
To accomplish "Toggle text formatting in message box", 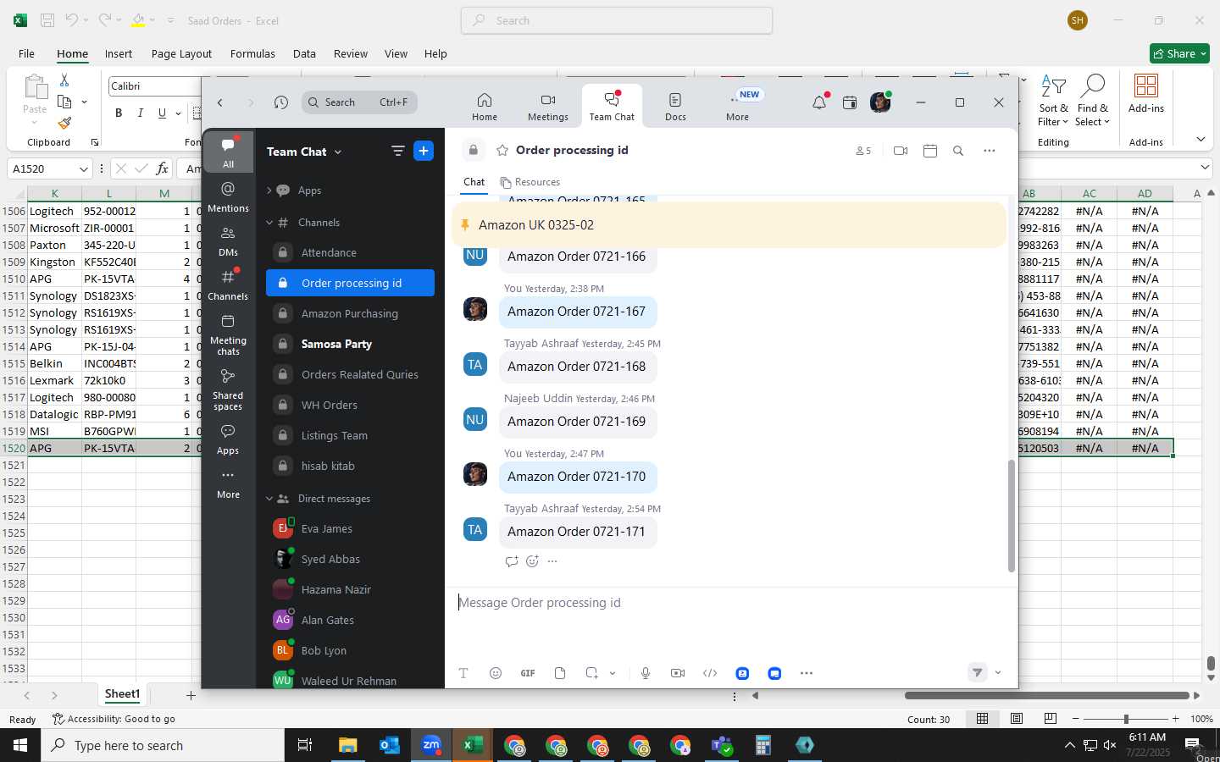I will click(463, 673).
